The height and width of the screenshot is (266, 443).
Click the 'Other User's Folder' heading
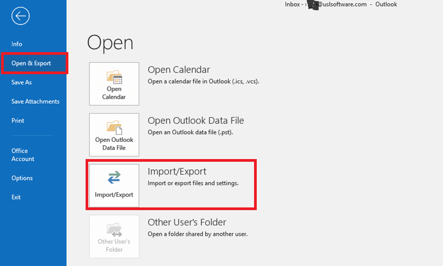[187, 222]
